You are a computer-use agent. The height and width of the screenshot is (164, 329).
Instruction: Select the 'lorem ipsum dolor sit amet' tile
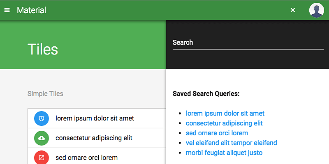click(95, 118)
